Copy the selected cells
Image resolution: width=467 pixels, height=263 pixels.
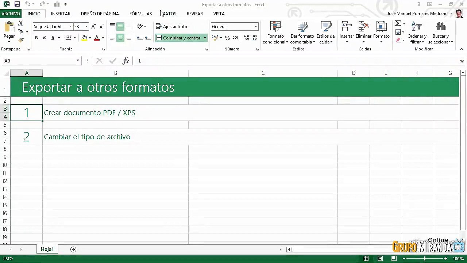[x=21, y=32]
